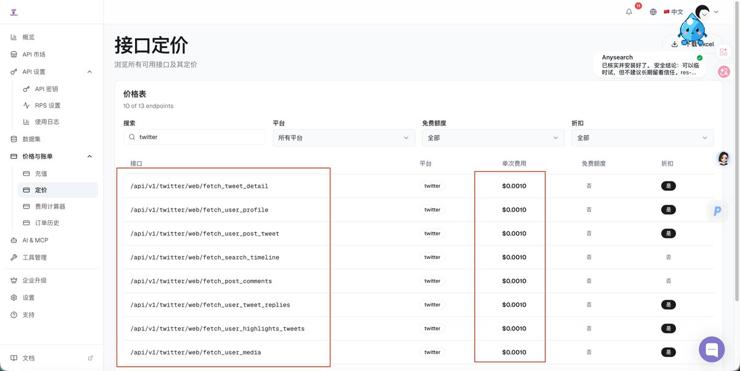The height and width of the screenshot is (371, 740).
Task: Click the 企业升级 crown icon
Action: tap(14, 280)
